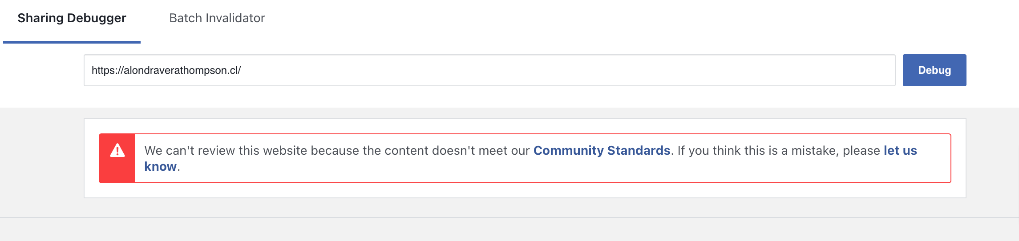Follow the 'let us' link text
This screenshot has width=1019, height=241.
[900, 150]
